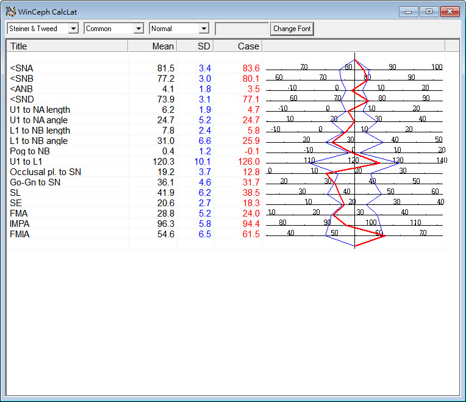Select the FMA row title

coord(18,214)
